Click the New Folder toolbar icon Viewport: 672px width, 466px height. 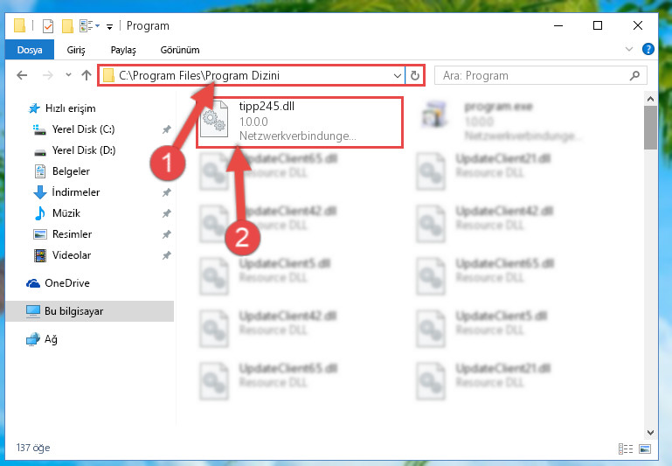pos(67,26)
